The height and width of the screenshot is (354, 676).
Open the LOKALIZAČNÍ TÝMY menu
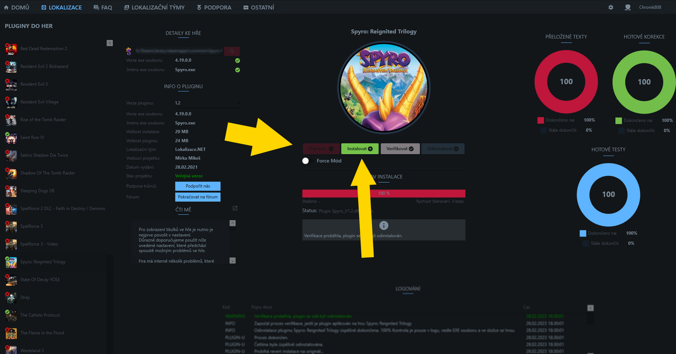click(154, 7)
